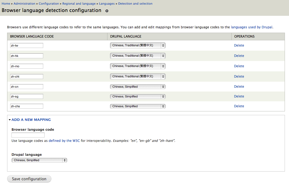289x186 pixels.
Task: Click the Drupal language field label
Action: (x=27, y=155)
